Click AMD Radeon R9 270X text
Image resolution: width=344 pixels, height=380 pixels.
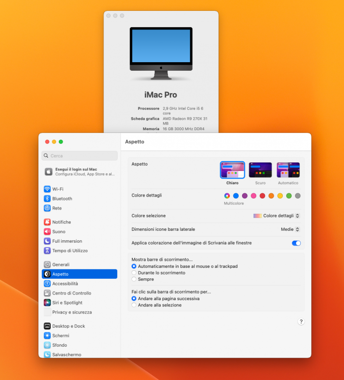pos(185,121)
